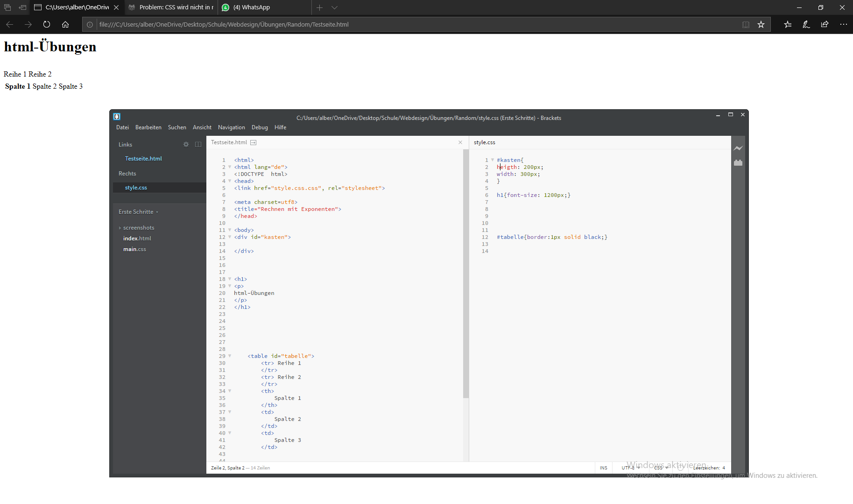Open the UTF-8 encoding dropdown in status bar
Screen dimensions: 853x504
pyautogui.click(x=630, y=468)
